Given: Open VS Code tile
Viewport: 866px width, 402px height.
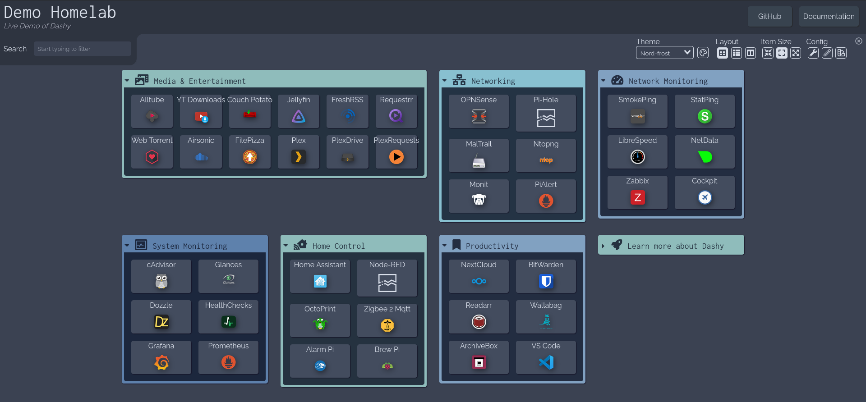Looking at the screenshot, I should 546,357.
